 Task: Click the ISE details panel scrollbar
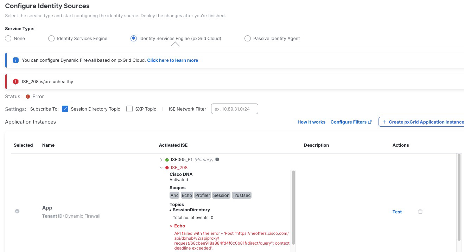click(x=293, y=207)
